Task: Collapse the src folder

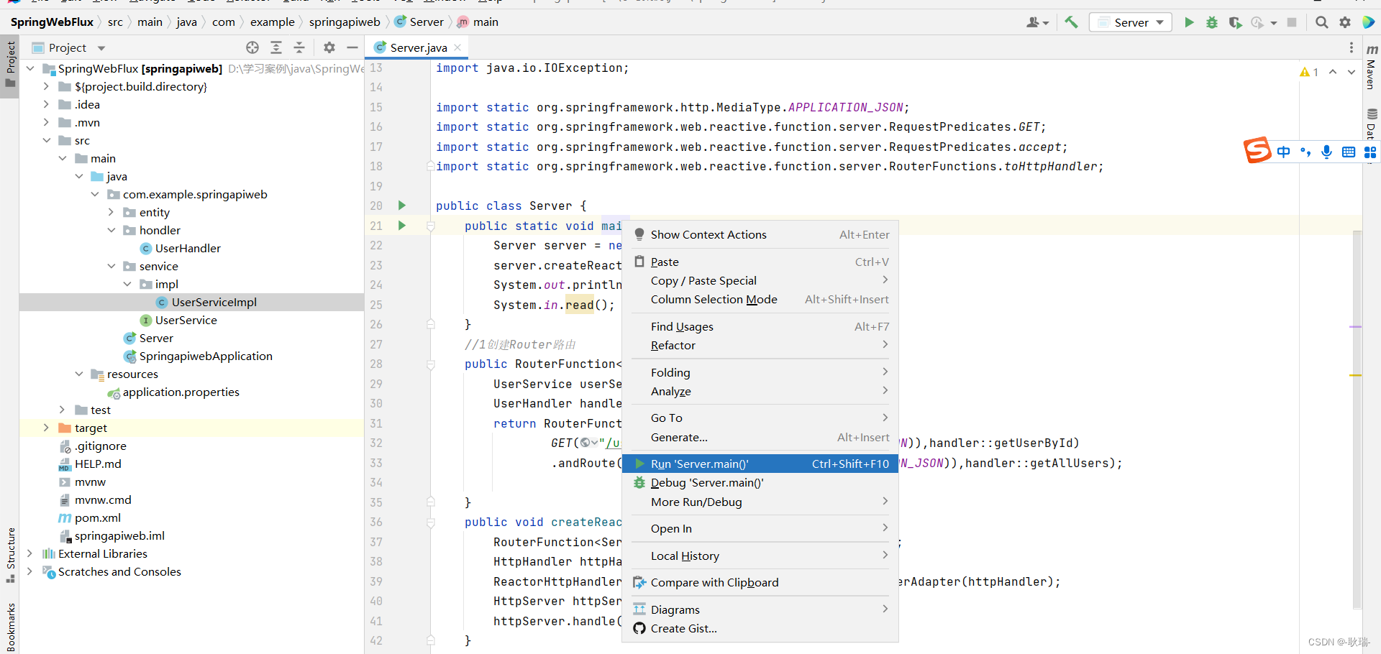Action: coord(46,140)
